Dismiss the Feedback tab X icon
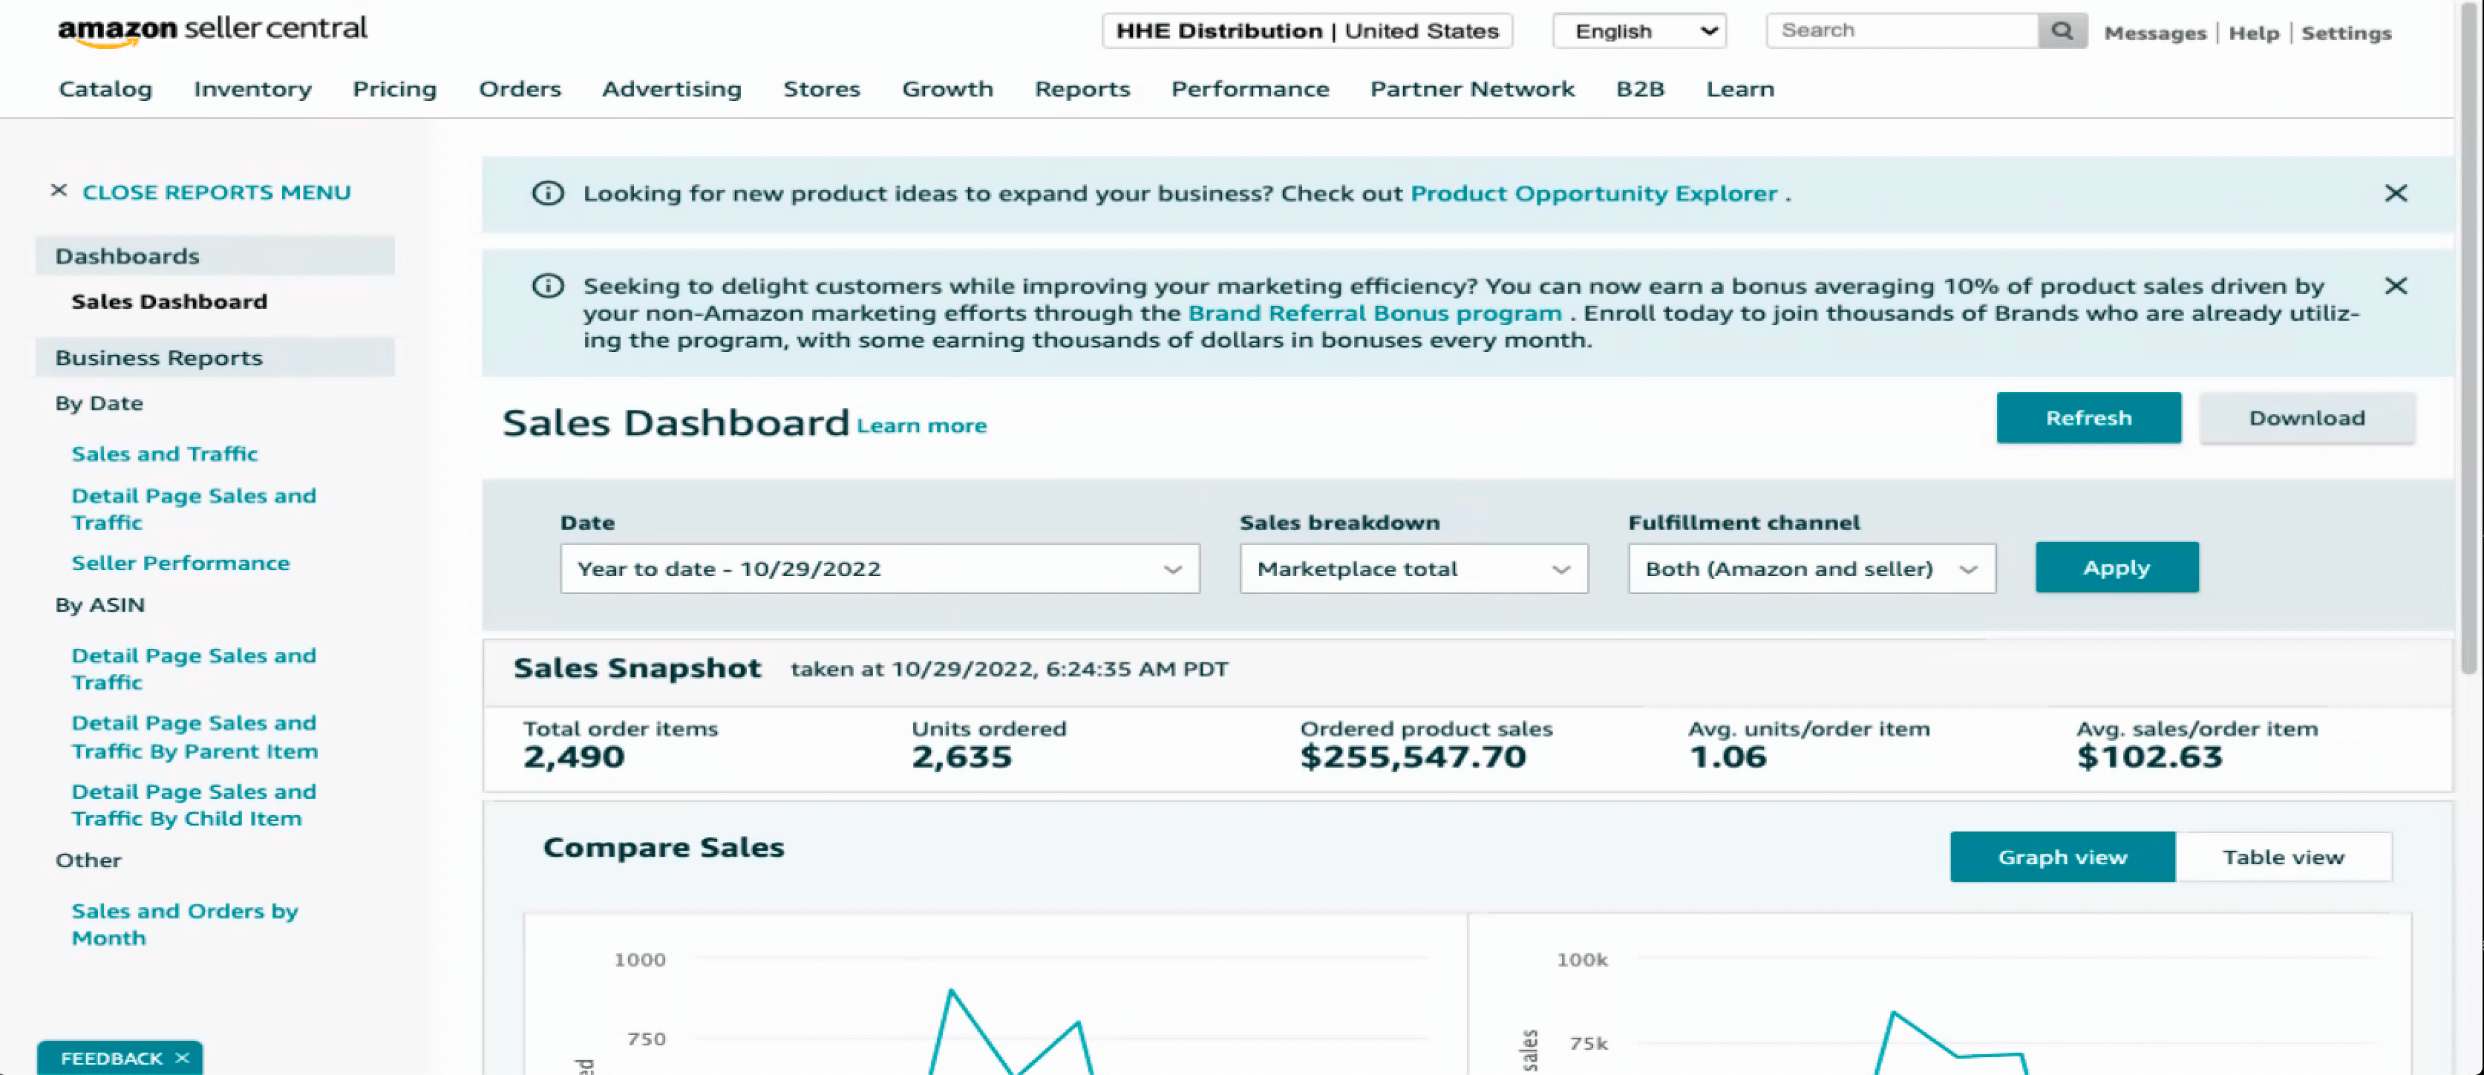Viewport: 2484px width, 1075px height. (x=182, y=1058)
